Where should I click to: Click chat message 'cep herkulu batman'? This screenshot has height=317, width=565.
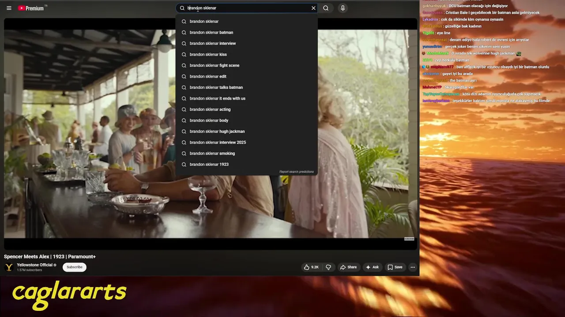pyautogui.click(x=452, y=60)
